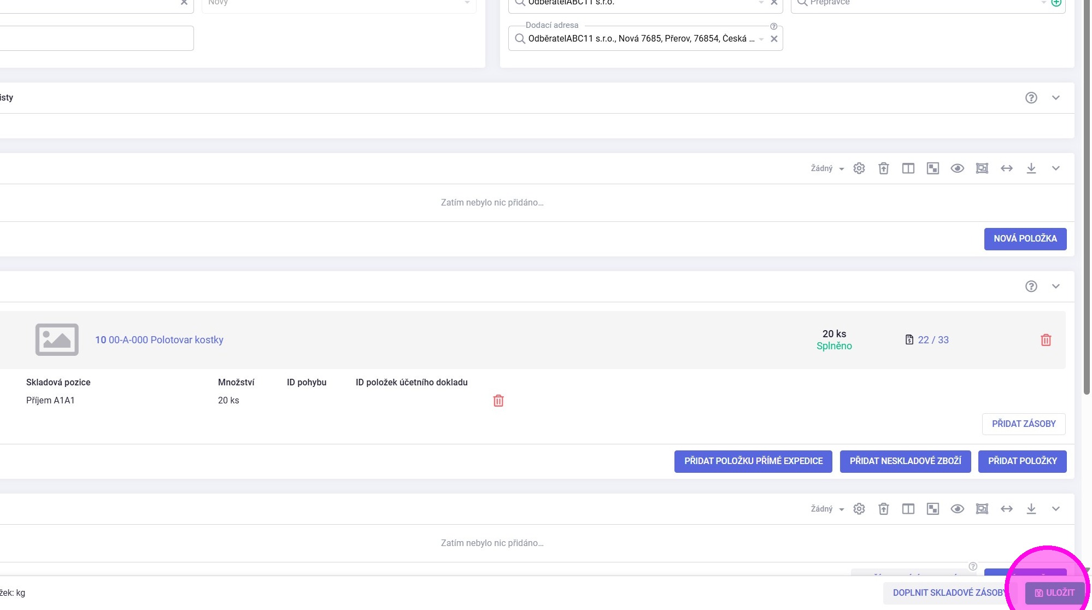
Task: Click product image placeholder thumbnail
Action: 57,340
